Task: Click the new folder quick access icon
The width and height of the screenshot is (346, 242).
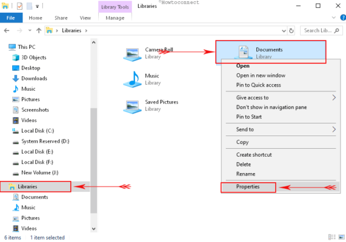Action: (x=29, y=6)
